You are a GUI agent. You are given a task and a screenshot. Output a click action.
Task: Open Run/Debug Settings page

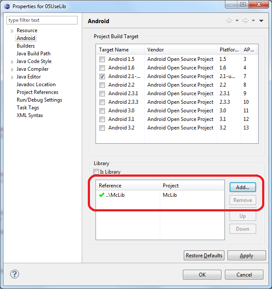(x=39, y=100)
